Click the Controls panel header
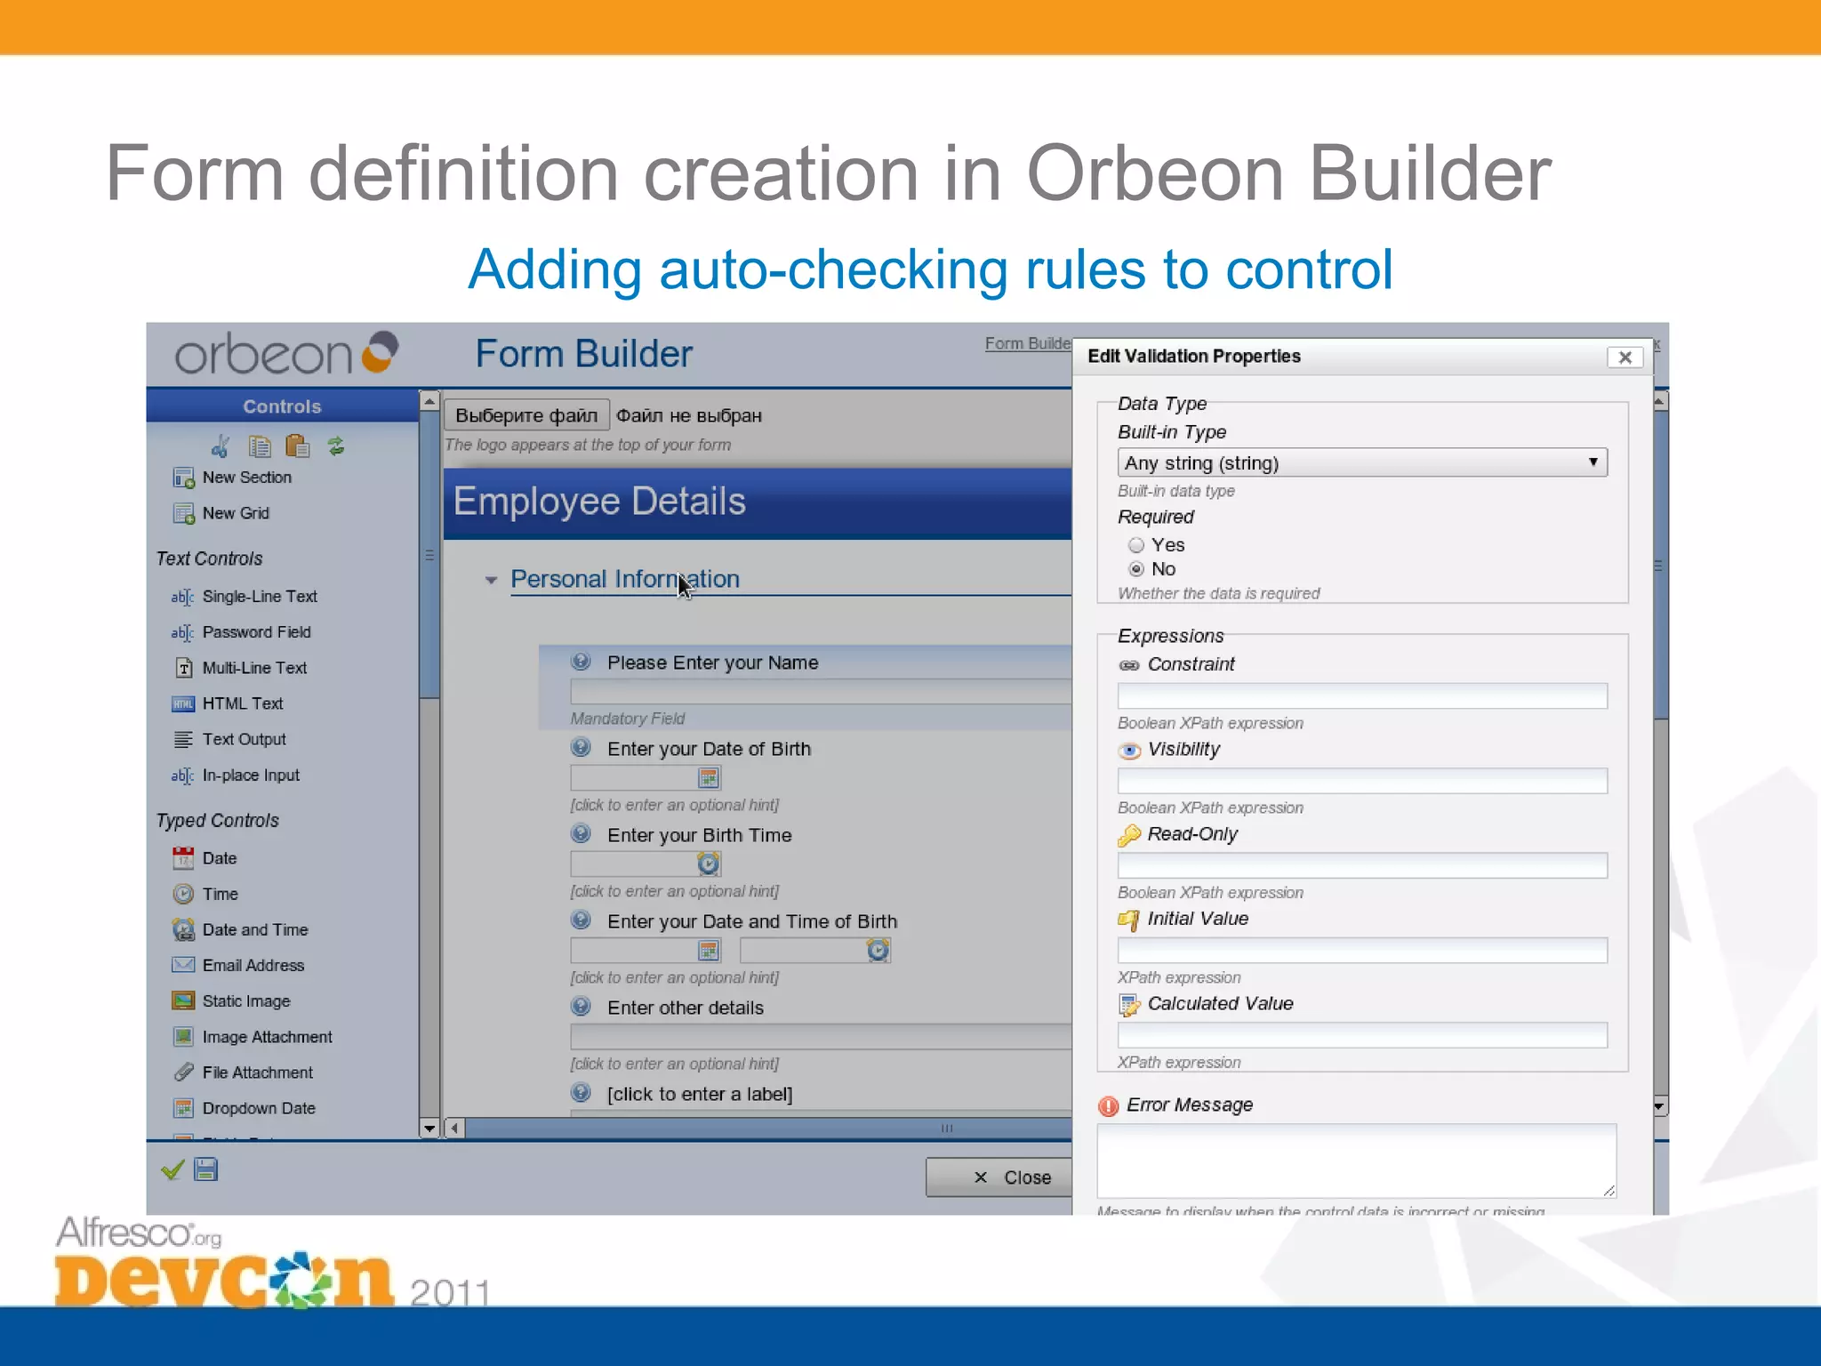Viewport: 1821px width, 1366px height. tap(282, 406)
